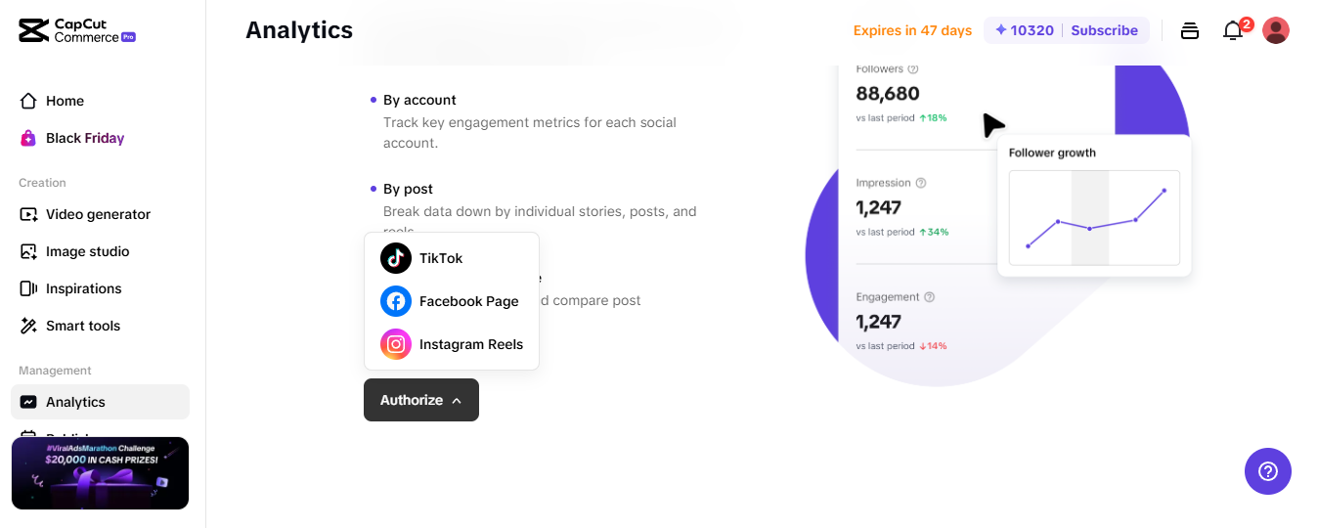The width and height of the screenshot is (1318, 528).
Task: Click the stacked cards icon in header
Action: point(1190,30)
